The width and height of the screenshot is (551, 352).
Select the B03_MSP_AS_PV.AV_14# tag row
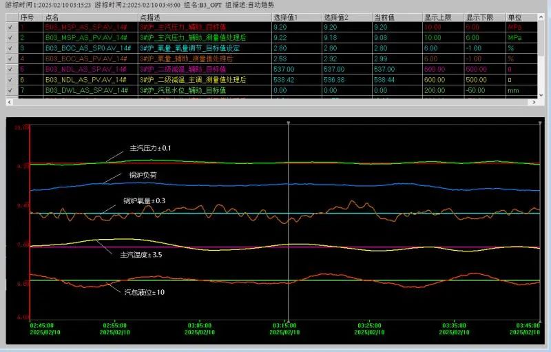tap(85, 37)
